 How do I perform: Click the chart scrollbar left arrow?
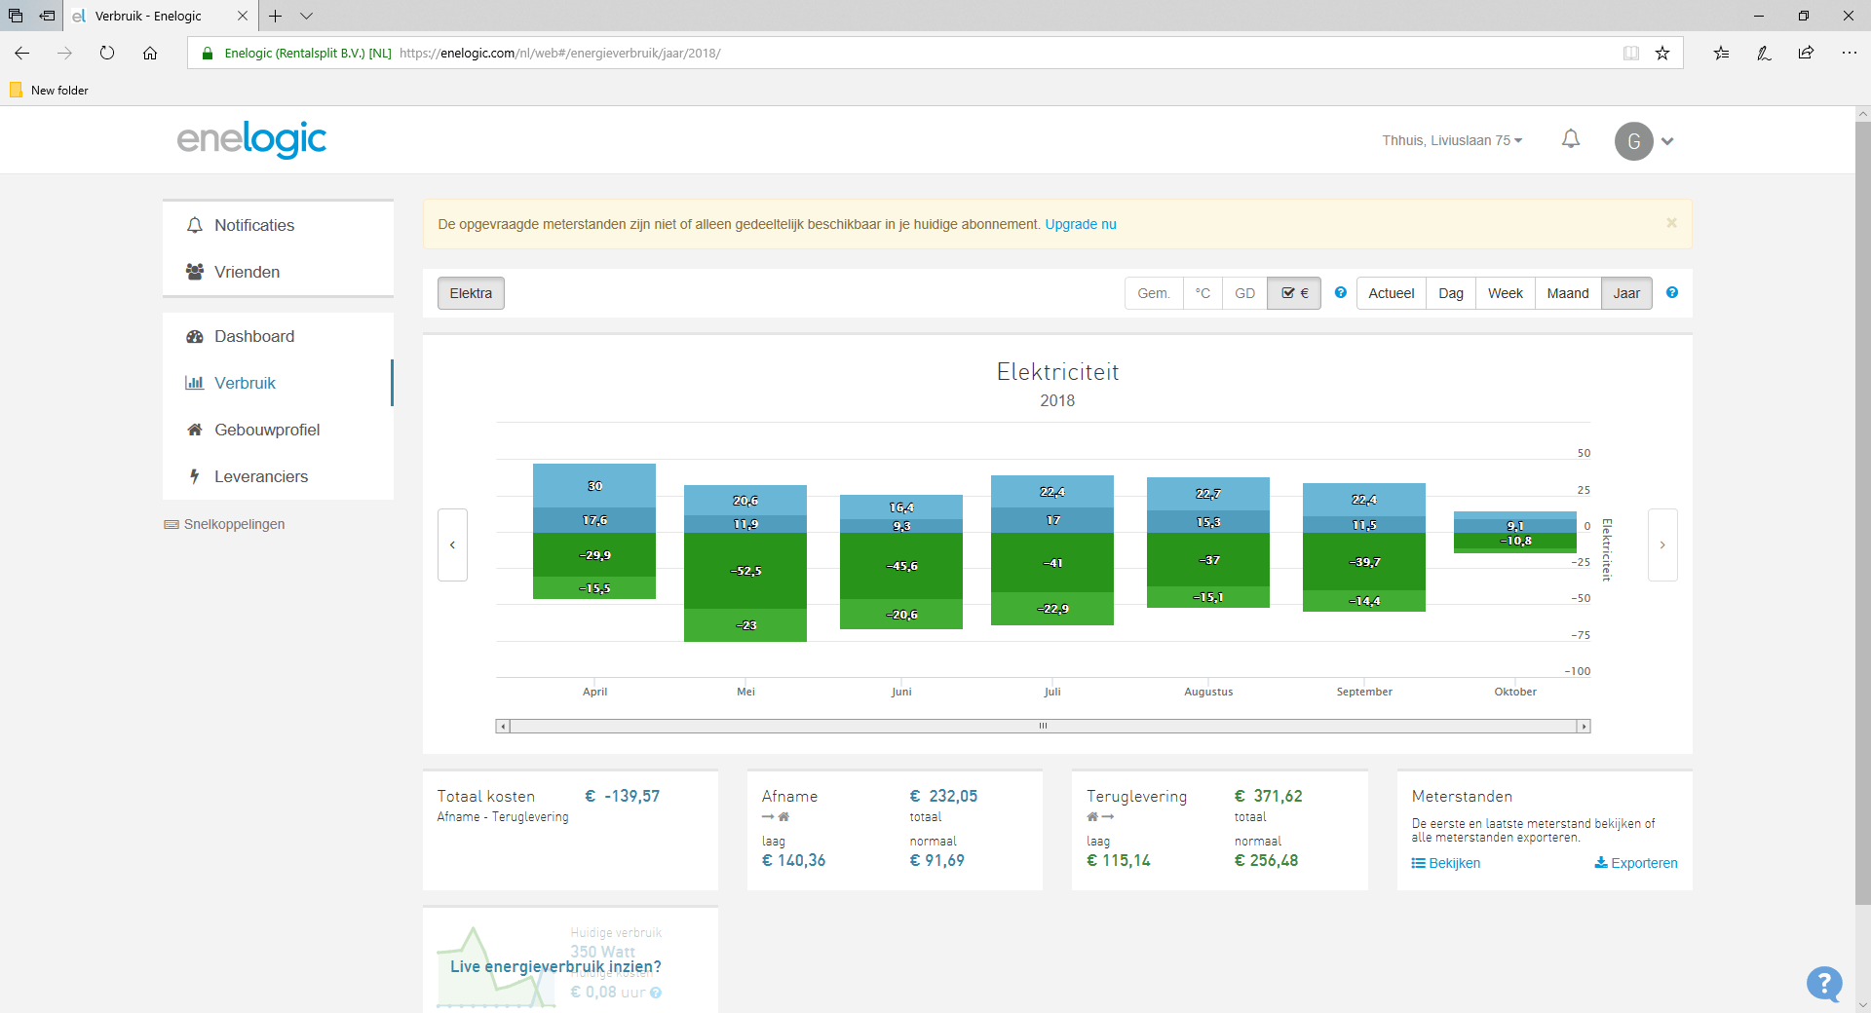[x=503, y=726]
